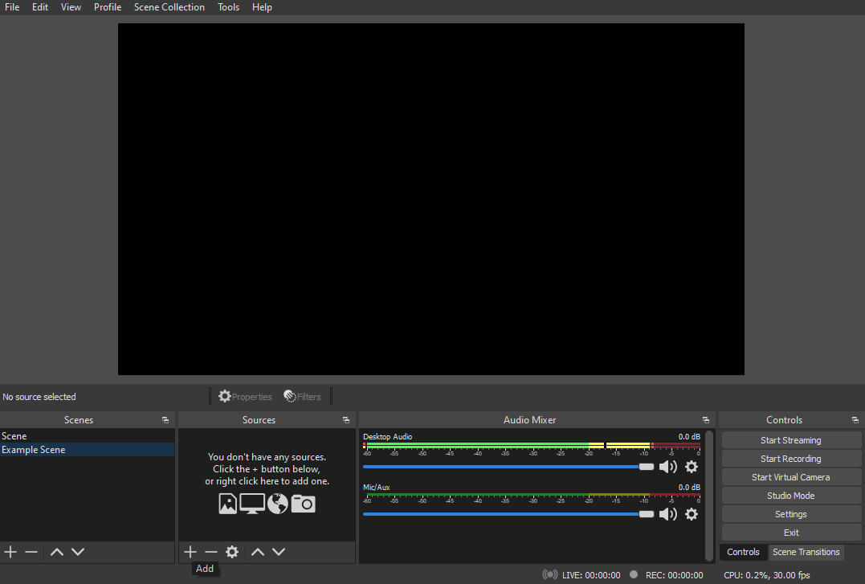
Task: Click the 'REC: 00:00:00' status text
Action: click(674, 575)
